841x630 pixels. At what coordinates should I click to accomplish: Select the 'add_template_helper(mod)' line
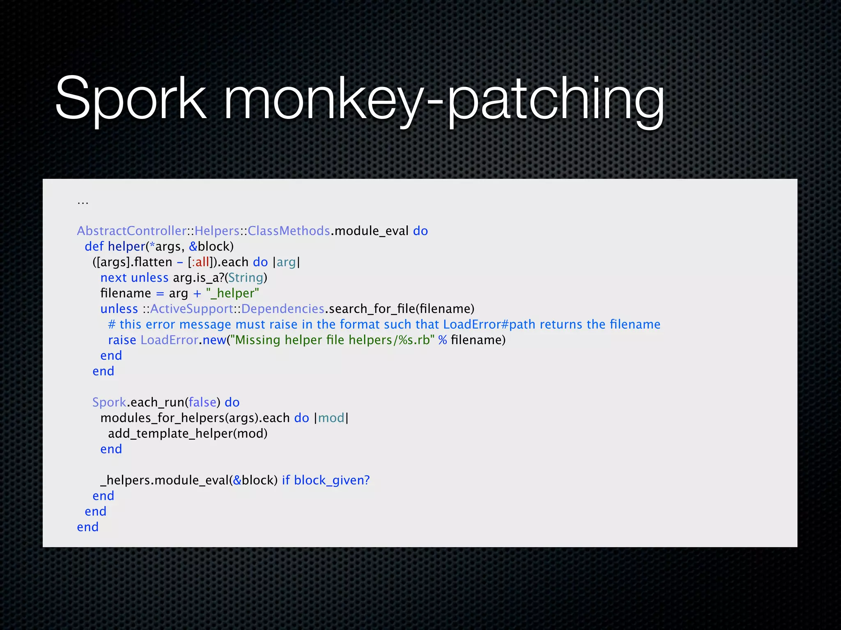(188, 434)
